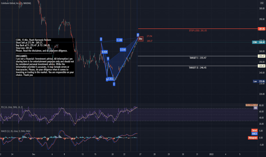Screen dimensions: 266x157
Task: Click the RSI-based MA axis tag
Action: [251, 105]
